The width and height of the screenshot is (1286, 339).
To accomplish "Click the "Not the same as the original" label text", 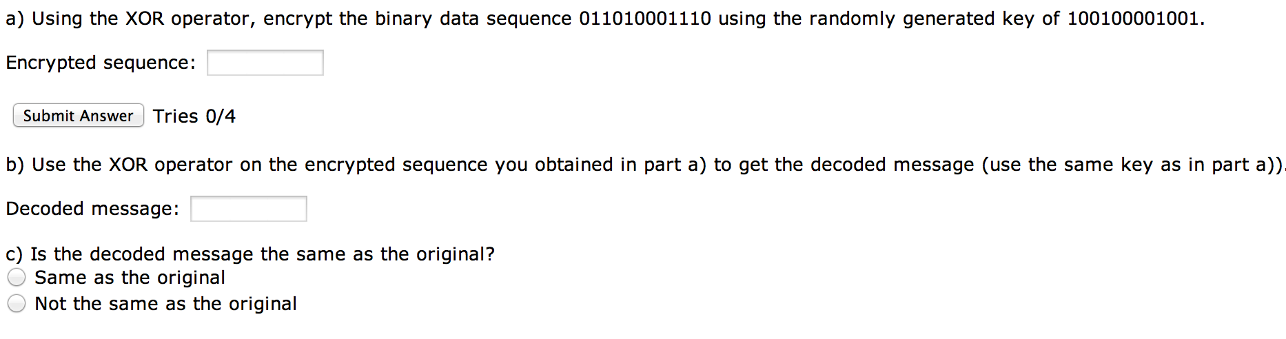I will pyautogui.click(x=166, y=304).
